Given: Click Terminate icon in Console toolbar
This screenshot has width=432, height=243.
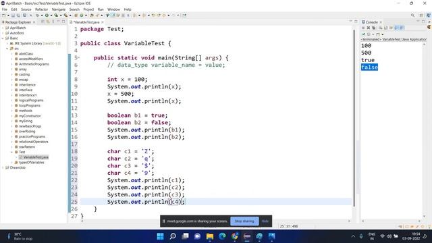Looking at the screenshot, I should pos(363,28).
